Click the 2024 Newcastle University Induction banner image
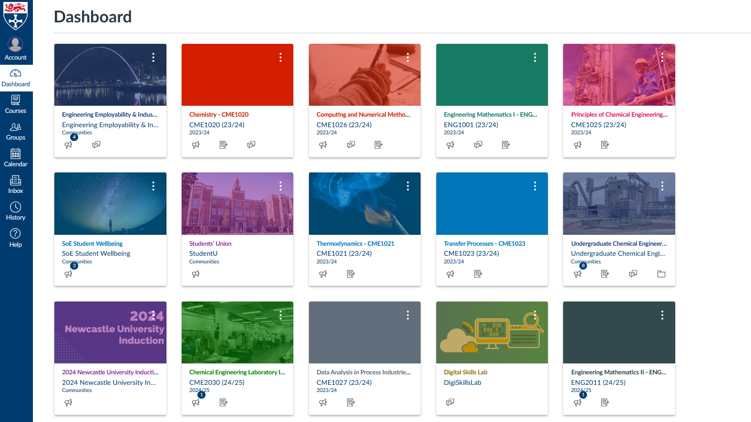 [110, 332]
